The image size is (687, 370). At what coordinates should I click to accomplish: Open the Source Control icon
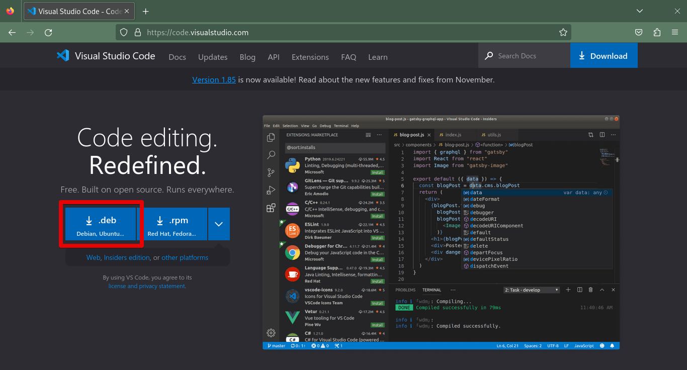(271, 172)
